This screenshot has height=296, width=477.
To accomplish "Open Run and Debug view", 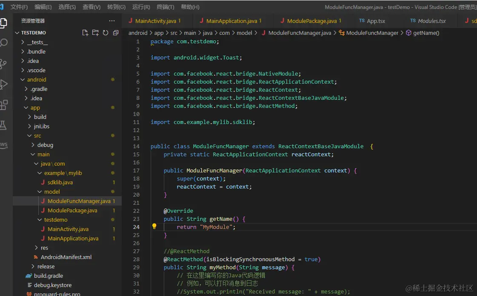I will [3, 84].
